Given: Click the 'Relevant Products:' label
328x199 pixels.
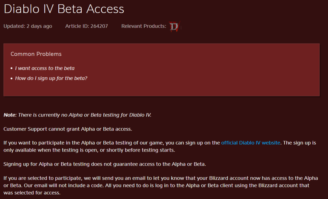Looking at the screenshot, I should (144, 26).
